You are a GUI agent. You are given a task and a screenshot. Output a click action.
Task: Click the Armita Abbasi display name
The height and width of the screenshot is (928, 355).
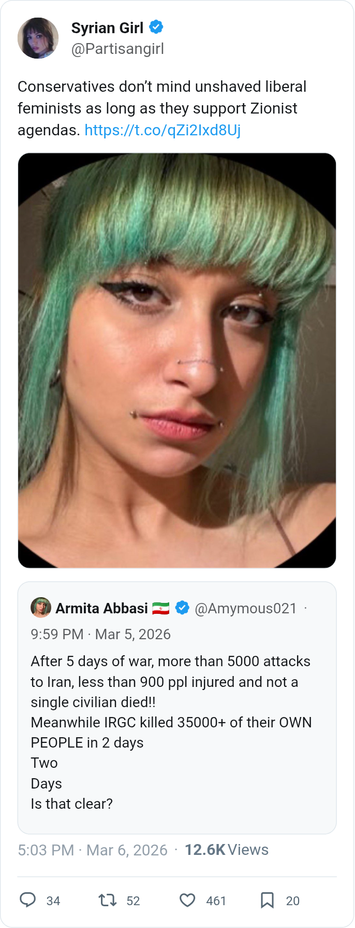[x=101, y=608]
